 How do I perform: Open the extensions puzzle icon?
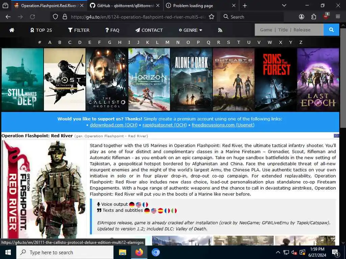[314, 17]
